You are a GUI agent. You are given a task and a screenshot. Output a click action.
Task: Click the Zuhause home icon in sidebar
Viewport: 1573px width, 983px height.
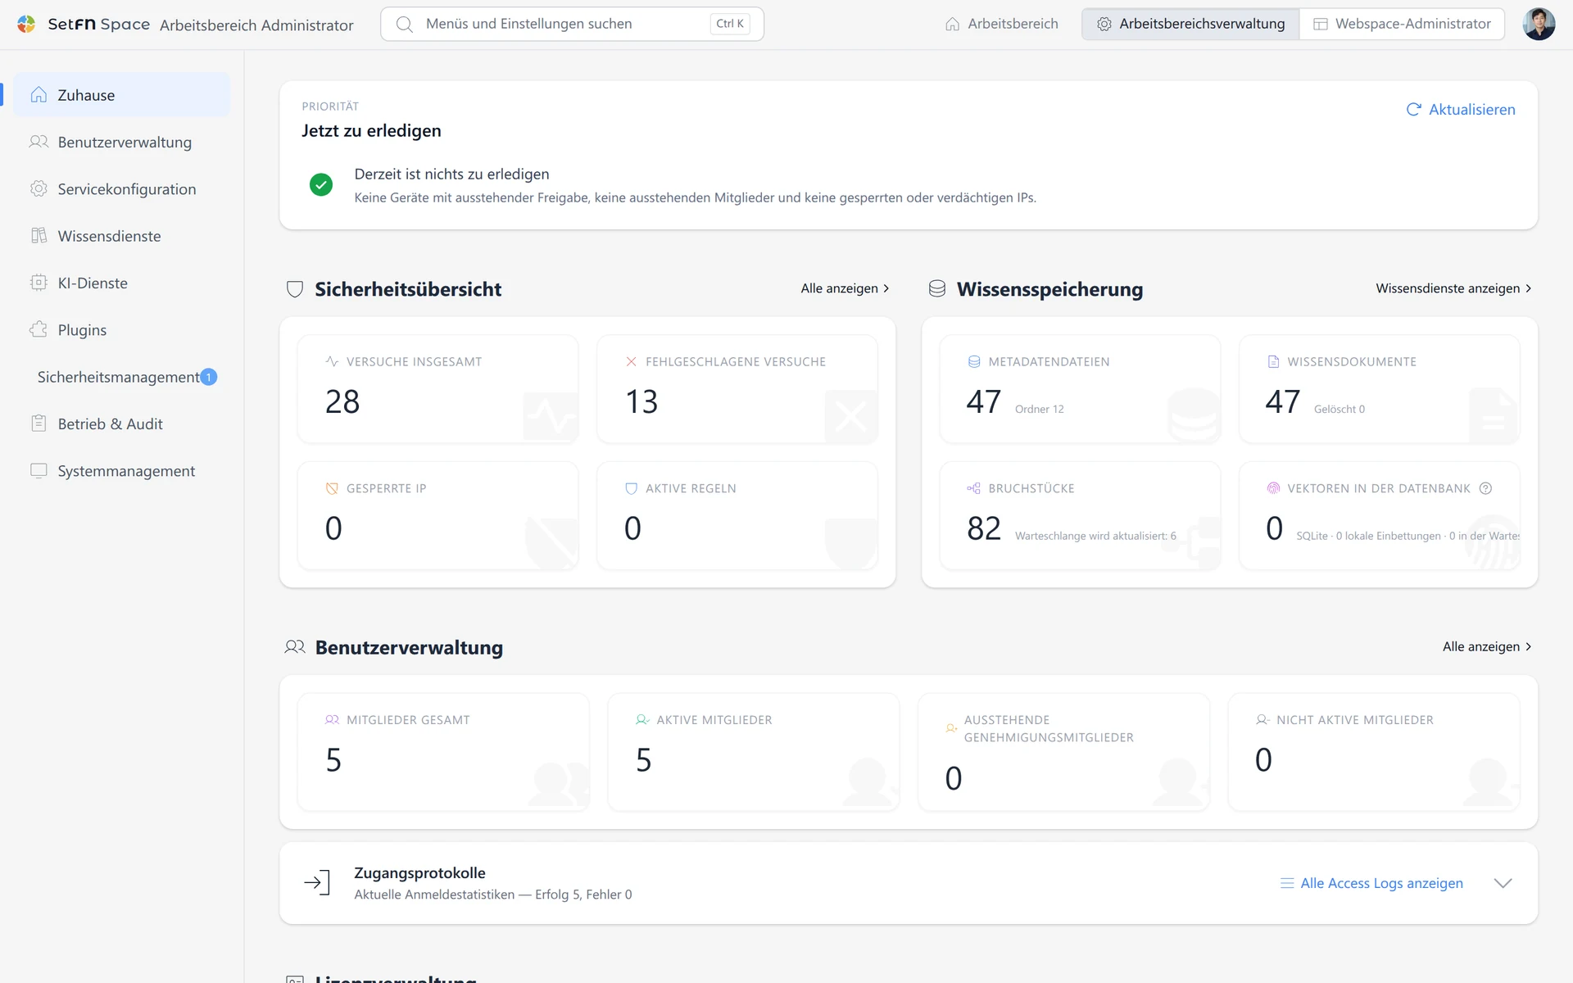(x=39, y=95)
